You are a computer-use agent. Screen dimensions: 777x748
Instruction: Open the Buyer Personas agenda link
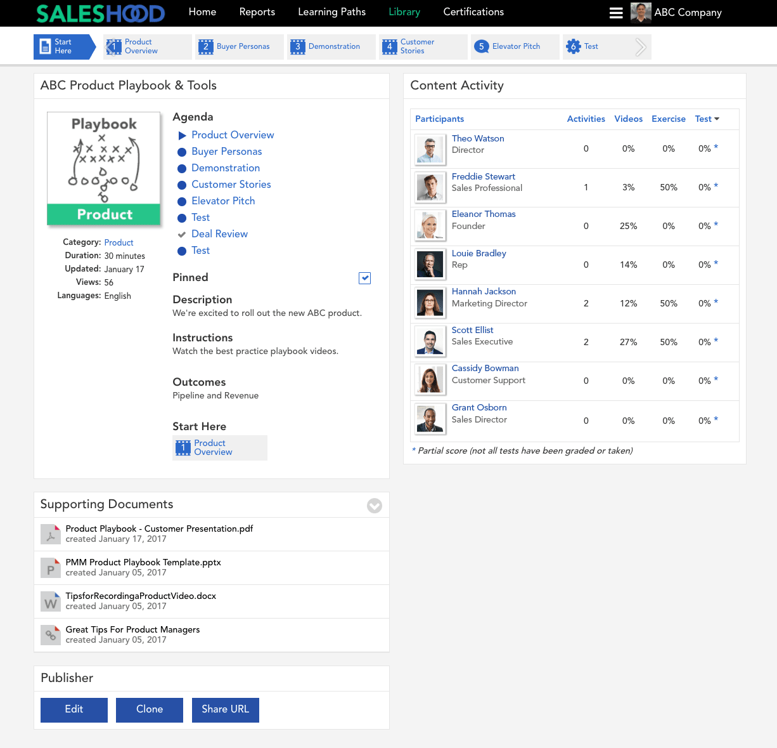pos(227,152)
